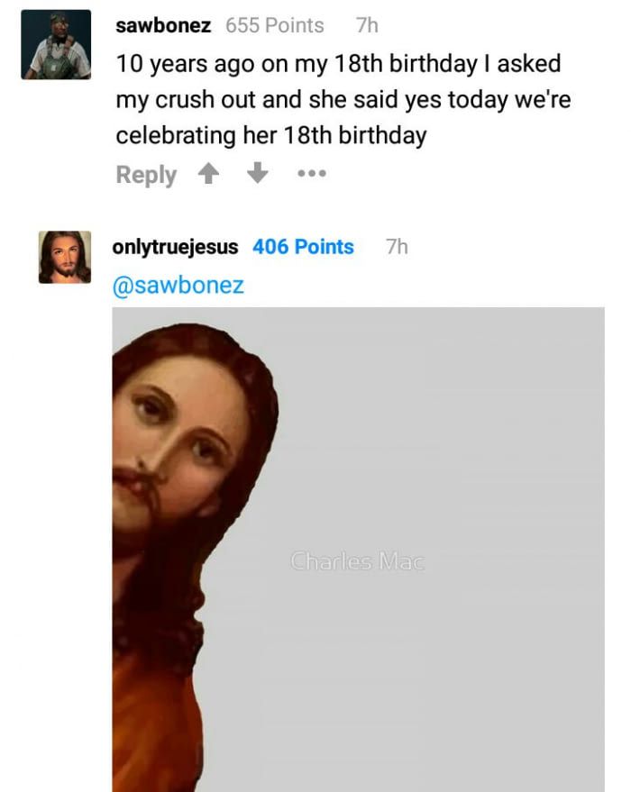Open the sawbonez username profile
This screenshot has height=792, width=631.
pos(163,25)
